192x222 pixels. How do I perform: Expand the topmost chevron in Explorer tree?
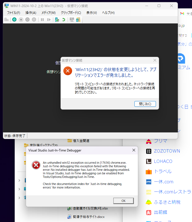[x=19, y=181]
